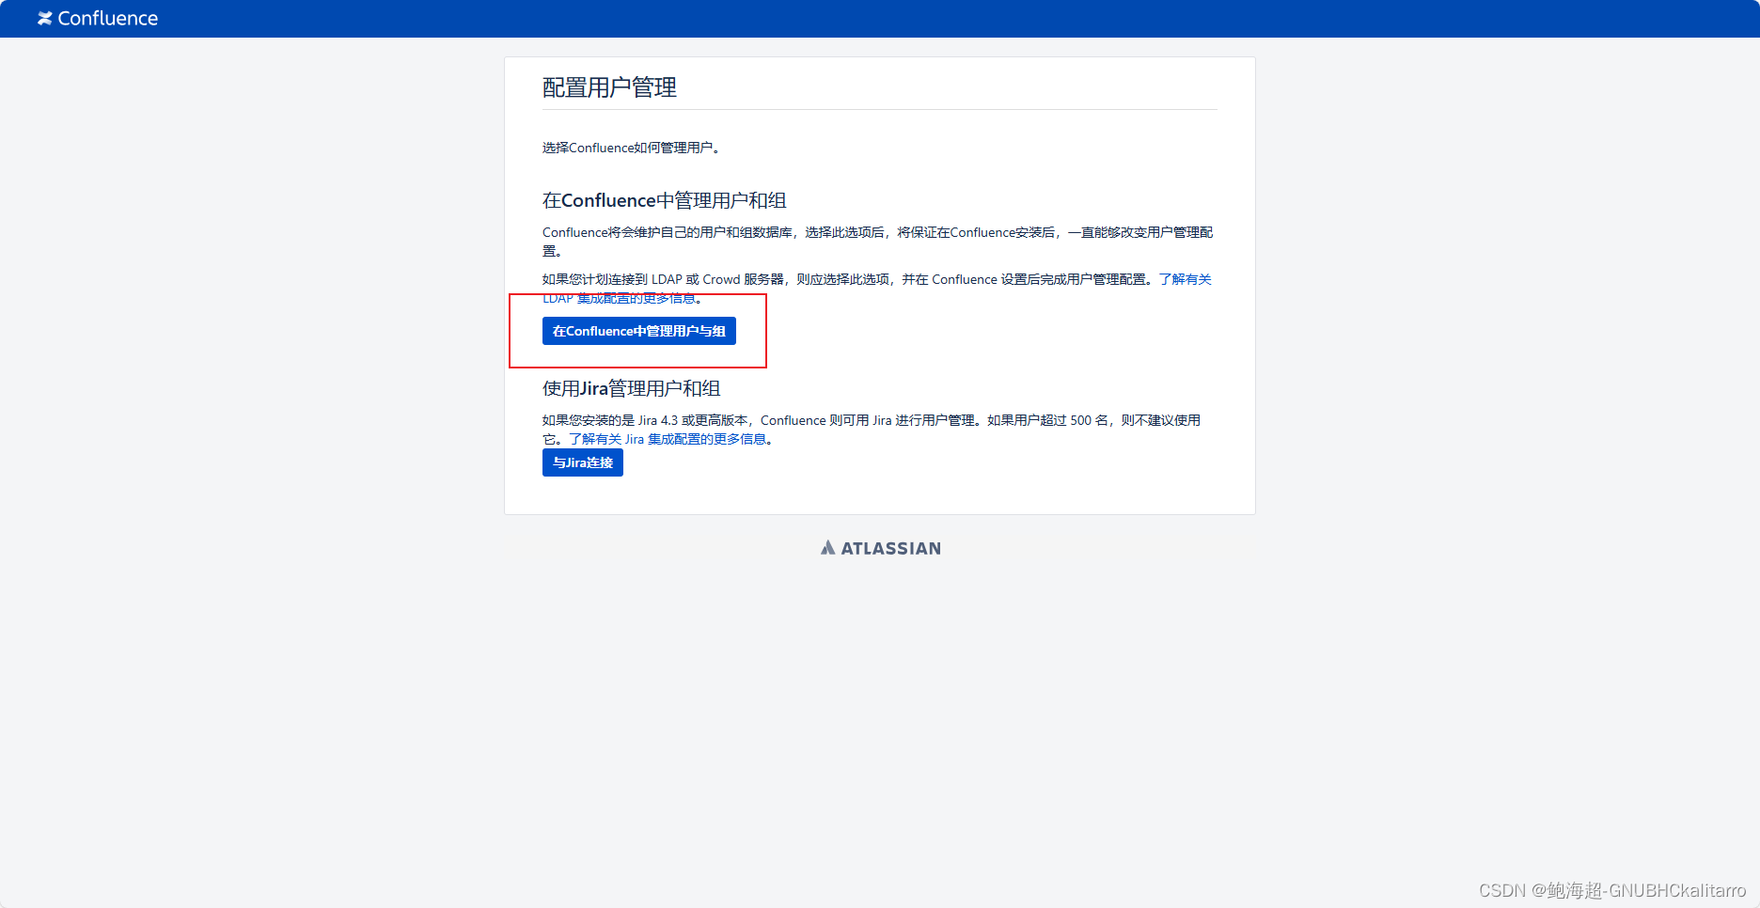The width and height of the screenshot is (1760, 908).
Task: Click the 使用Jira管理用户和组 section heading
Action: coord(631,388)
